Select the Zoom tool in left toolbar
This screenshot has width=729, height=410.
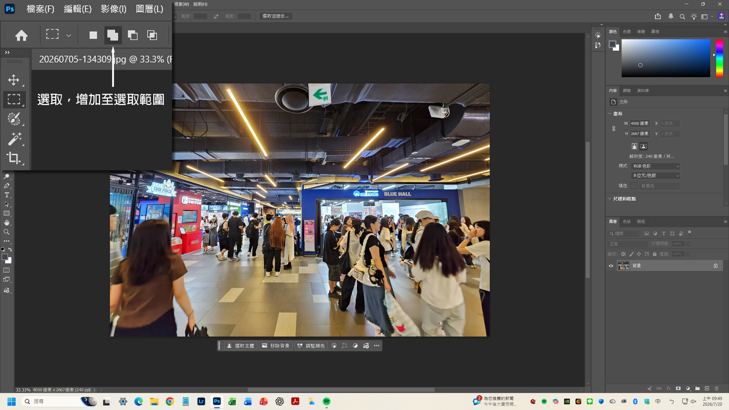[7, 232]
